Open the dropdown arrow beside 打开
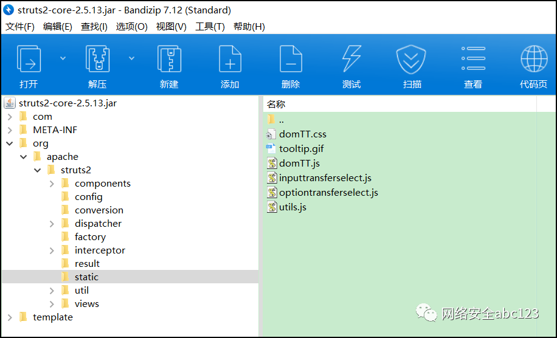Viewport: 557px width, 338px height. click(x=63, y=58)
